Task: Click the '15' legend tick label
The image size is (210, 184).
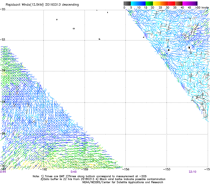Action: [146, 8]
